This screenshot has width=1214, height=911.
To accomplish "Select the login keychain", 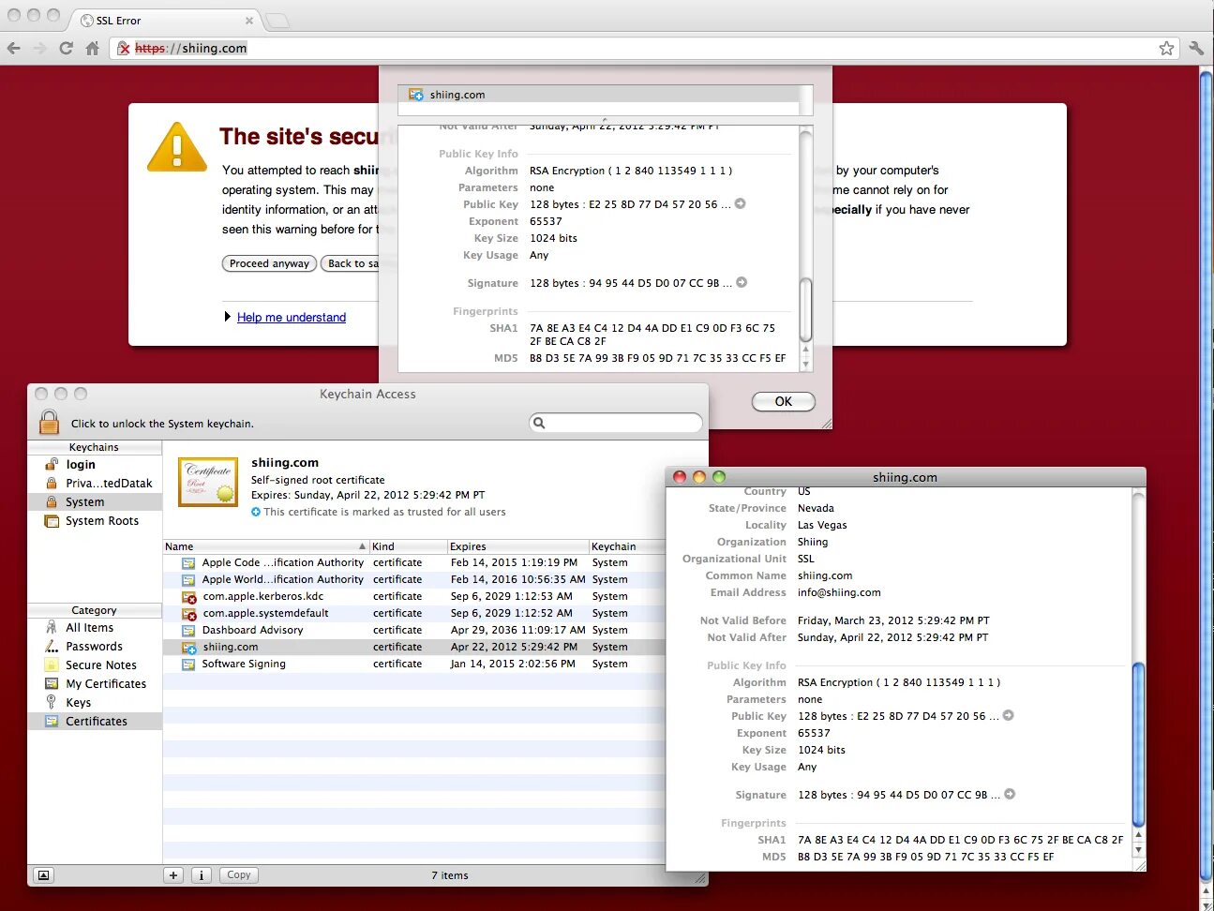I will [x=95, y=465].
